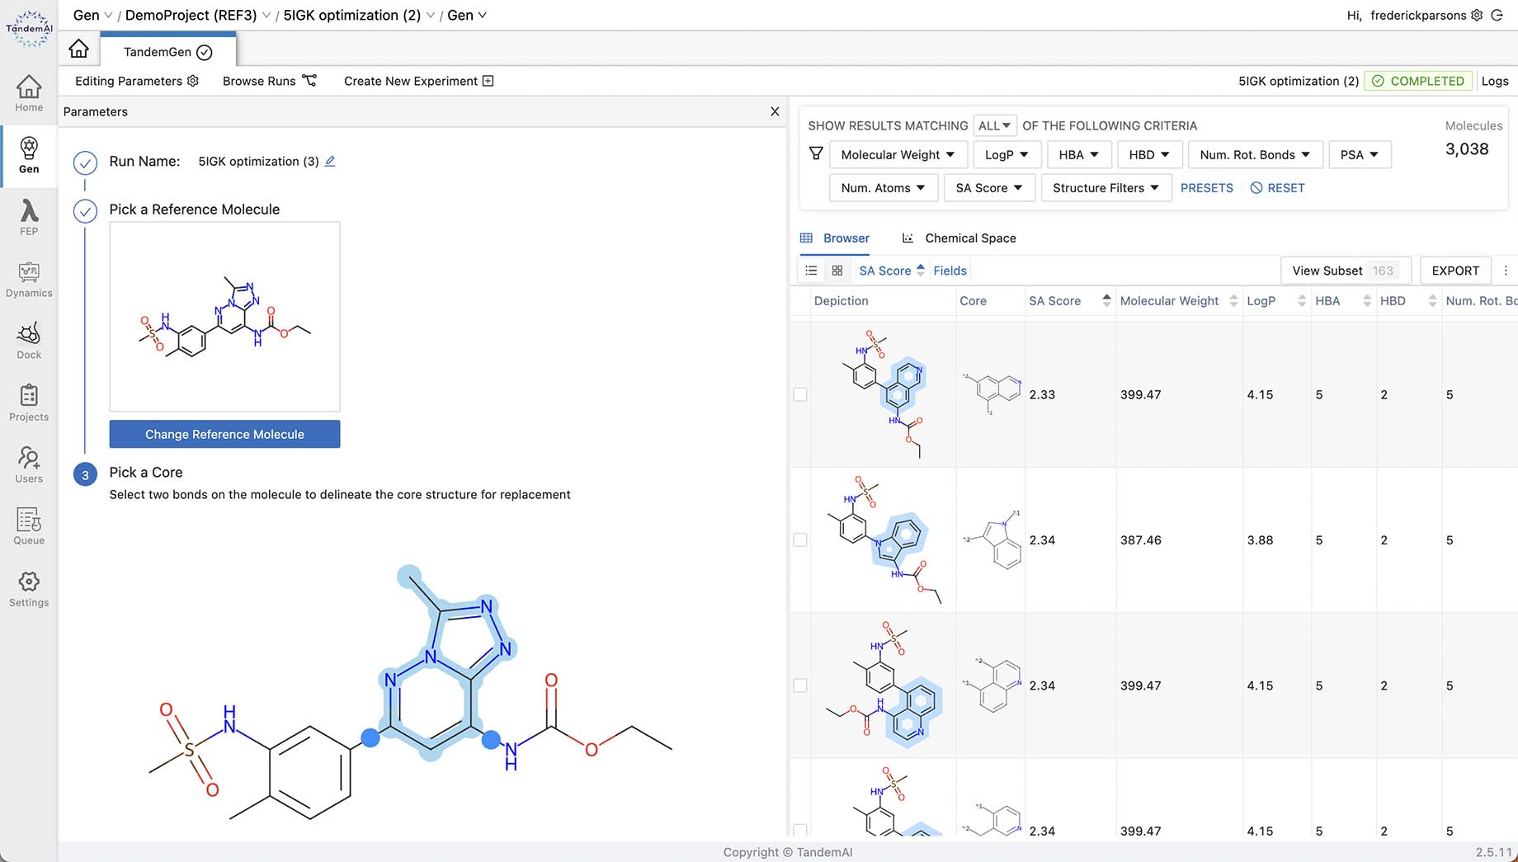Open the FEP module in sidebar
This screenshot has width=1518, height=862.
click(x=29, y=217)
